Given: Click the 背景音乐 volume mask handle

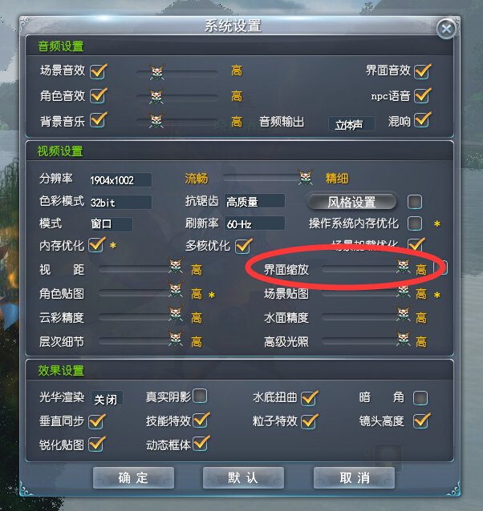Looking at the screenshot, I should coord(156,120).
